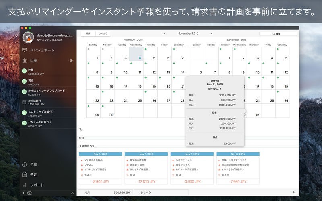This screenshot has height=201, width=322.
Task: Expand sidebar with bottom chevron arrow
Action: click(72, 193)
